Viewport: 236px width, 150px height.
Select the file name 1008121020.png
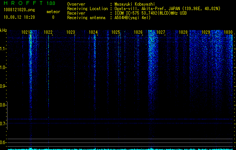20,10
